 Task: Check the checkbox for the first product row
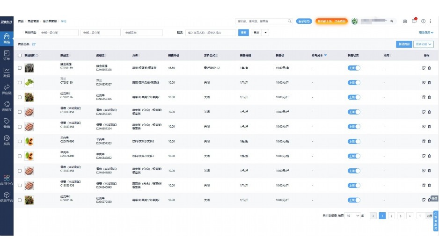click(20, 68)
